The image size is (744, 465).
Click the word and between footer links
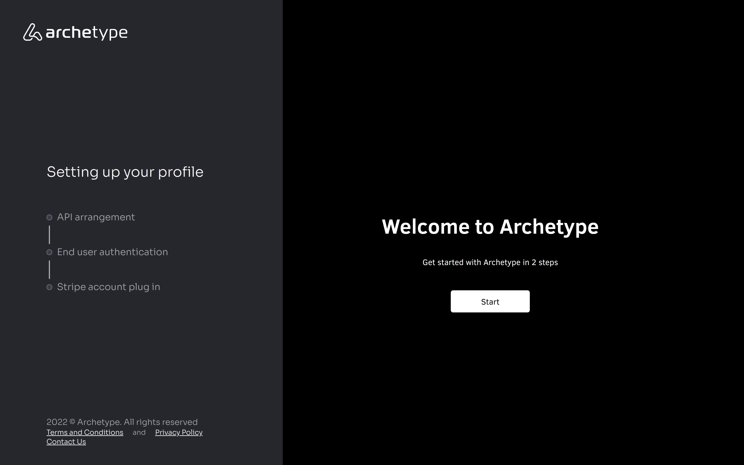[x=139, y=432]
